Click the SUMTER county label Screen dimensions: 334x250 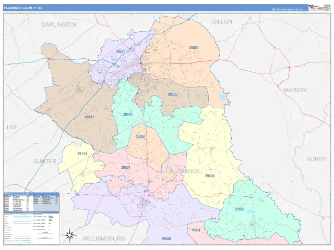pyautogui.click(x=45, y=161)
